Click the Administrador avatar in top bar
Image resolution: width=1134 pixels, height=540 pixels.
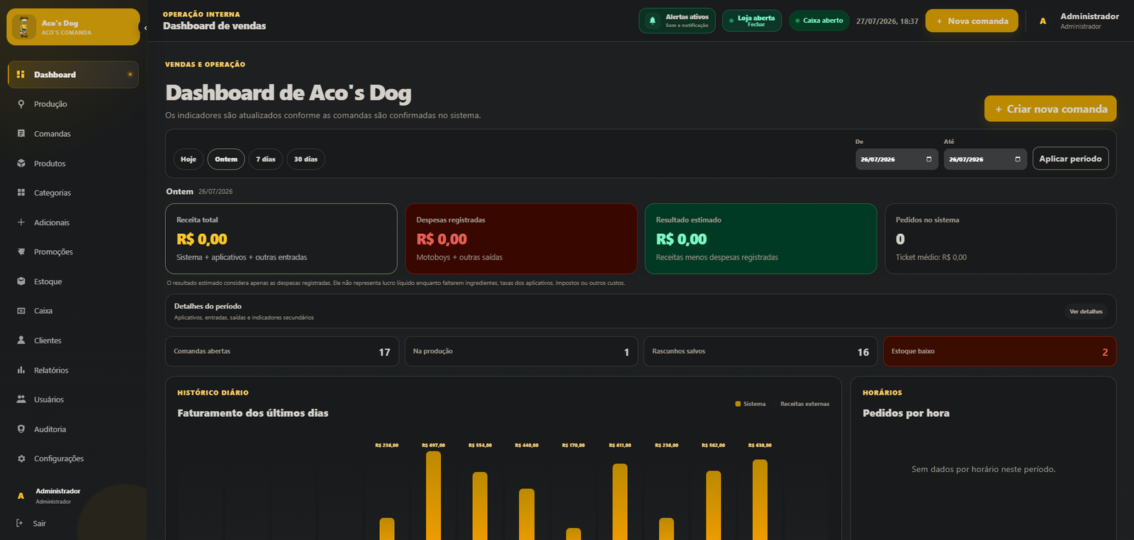1043,21
